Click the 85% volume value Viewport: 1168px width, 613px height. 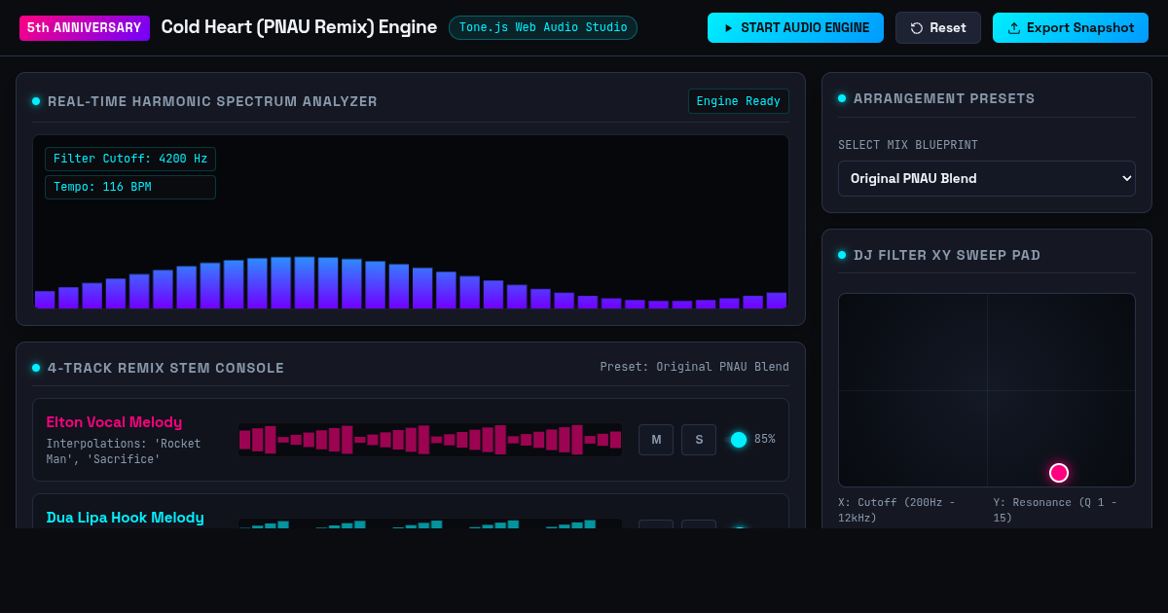[765, 440]
